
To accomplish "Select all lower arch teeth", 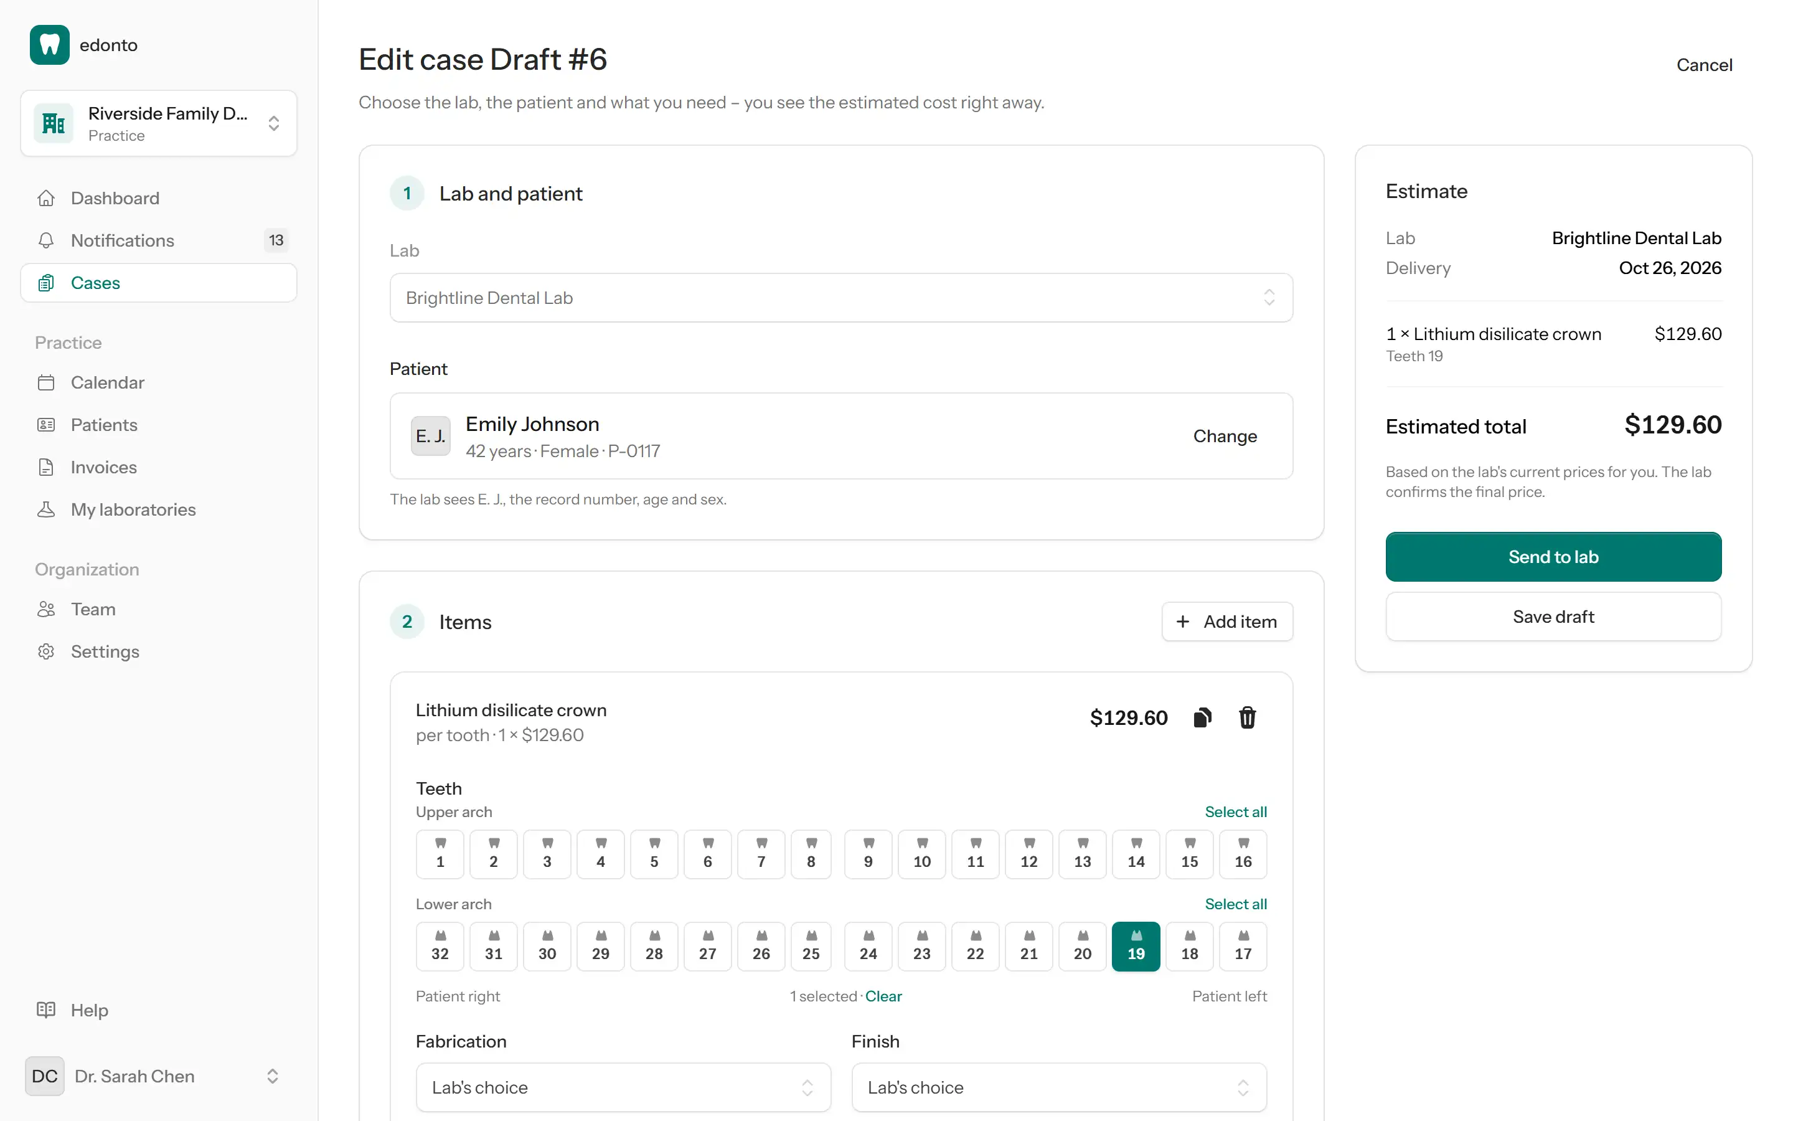I will (x=1236, y=904).
